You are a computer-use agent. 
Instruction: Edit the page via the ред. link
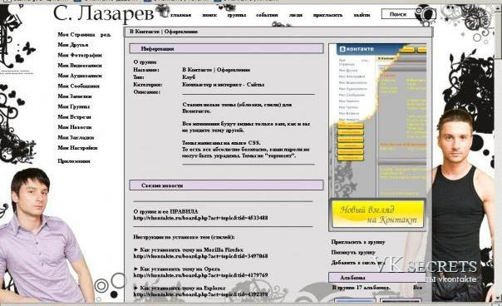coord(106,35)
